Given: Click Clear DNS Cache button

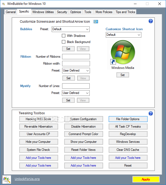Looking at the screenshot, I should click(128, 150).
